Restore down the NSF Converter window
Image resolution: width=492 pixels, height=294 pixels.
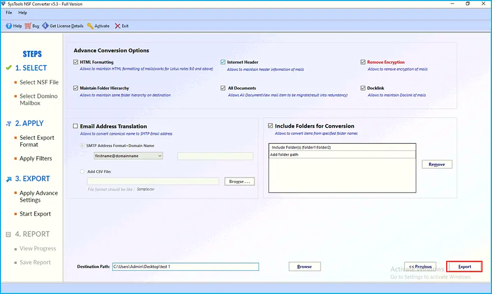[467, 4]
